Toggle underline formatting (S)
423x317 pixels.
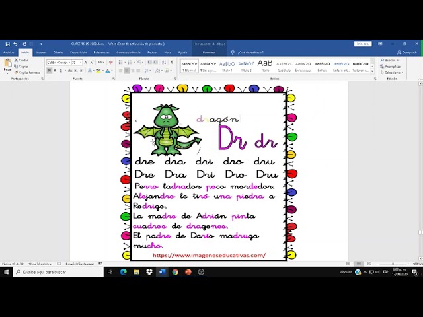click(61, 71)
